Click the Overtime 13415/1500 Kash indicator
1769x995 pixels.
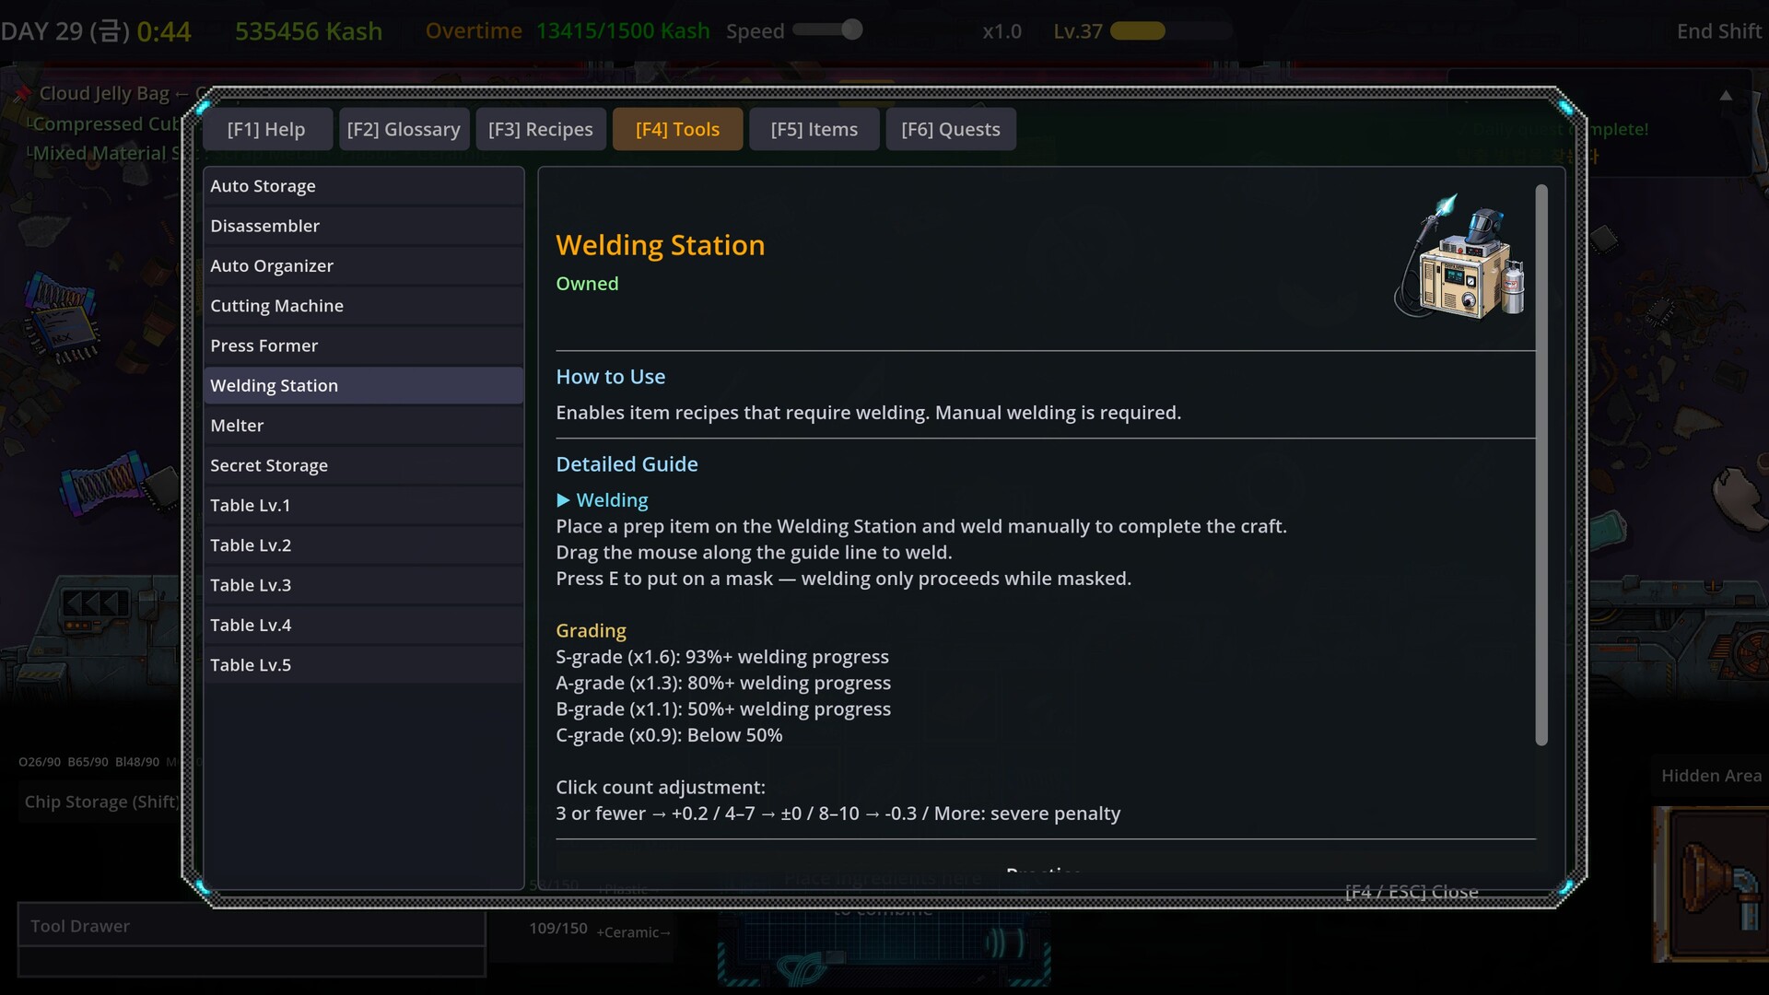[x=568, y=30]
